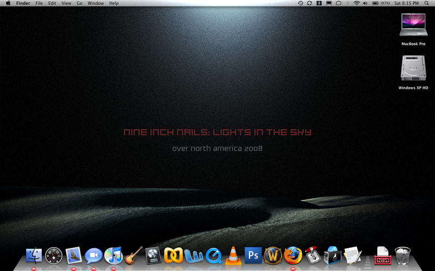Image resolution: width=435 pixels, height=271 pixels.
Task: Open the Displays menu bar icon
Action: pyautogui.click(x=329, y=3)
